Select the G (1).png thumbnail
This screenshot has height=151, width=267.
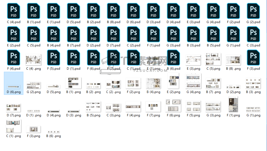pyautogui.click(x=253, y=109)
